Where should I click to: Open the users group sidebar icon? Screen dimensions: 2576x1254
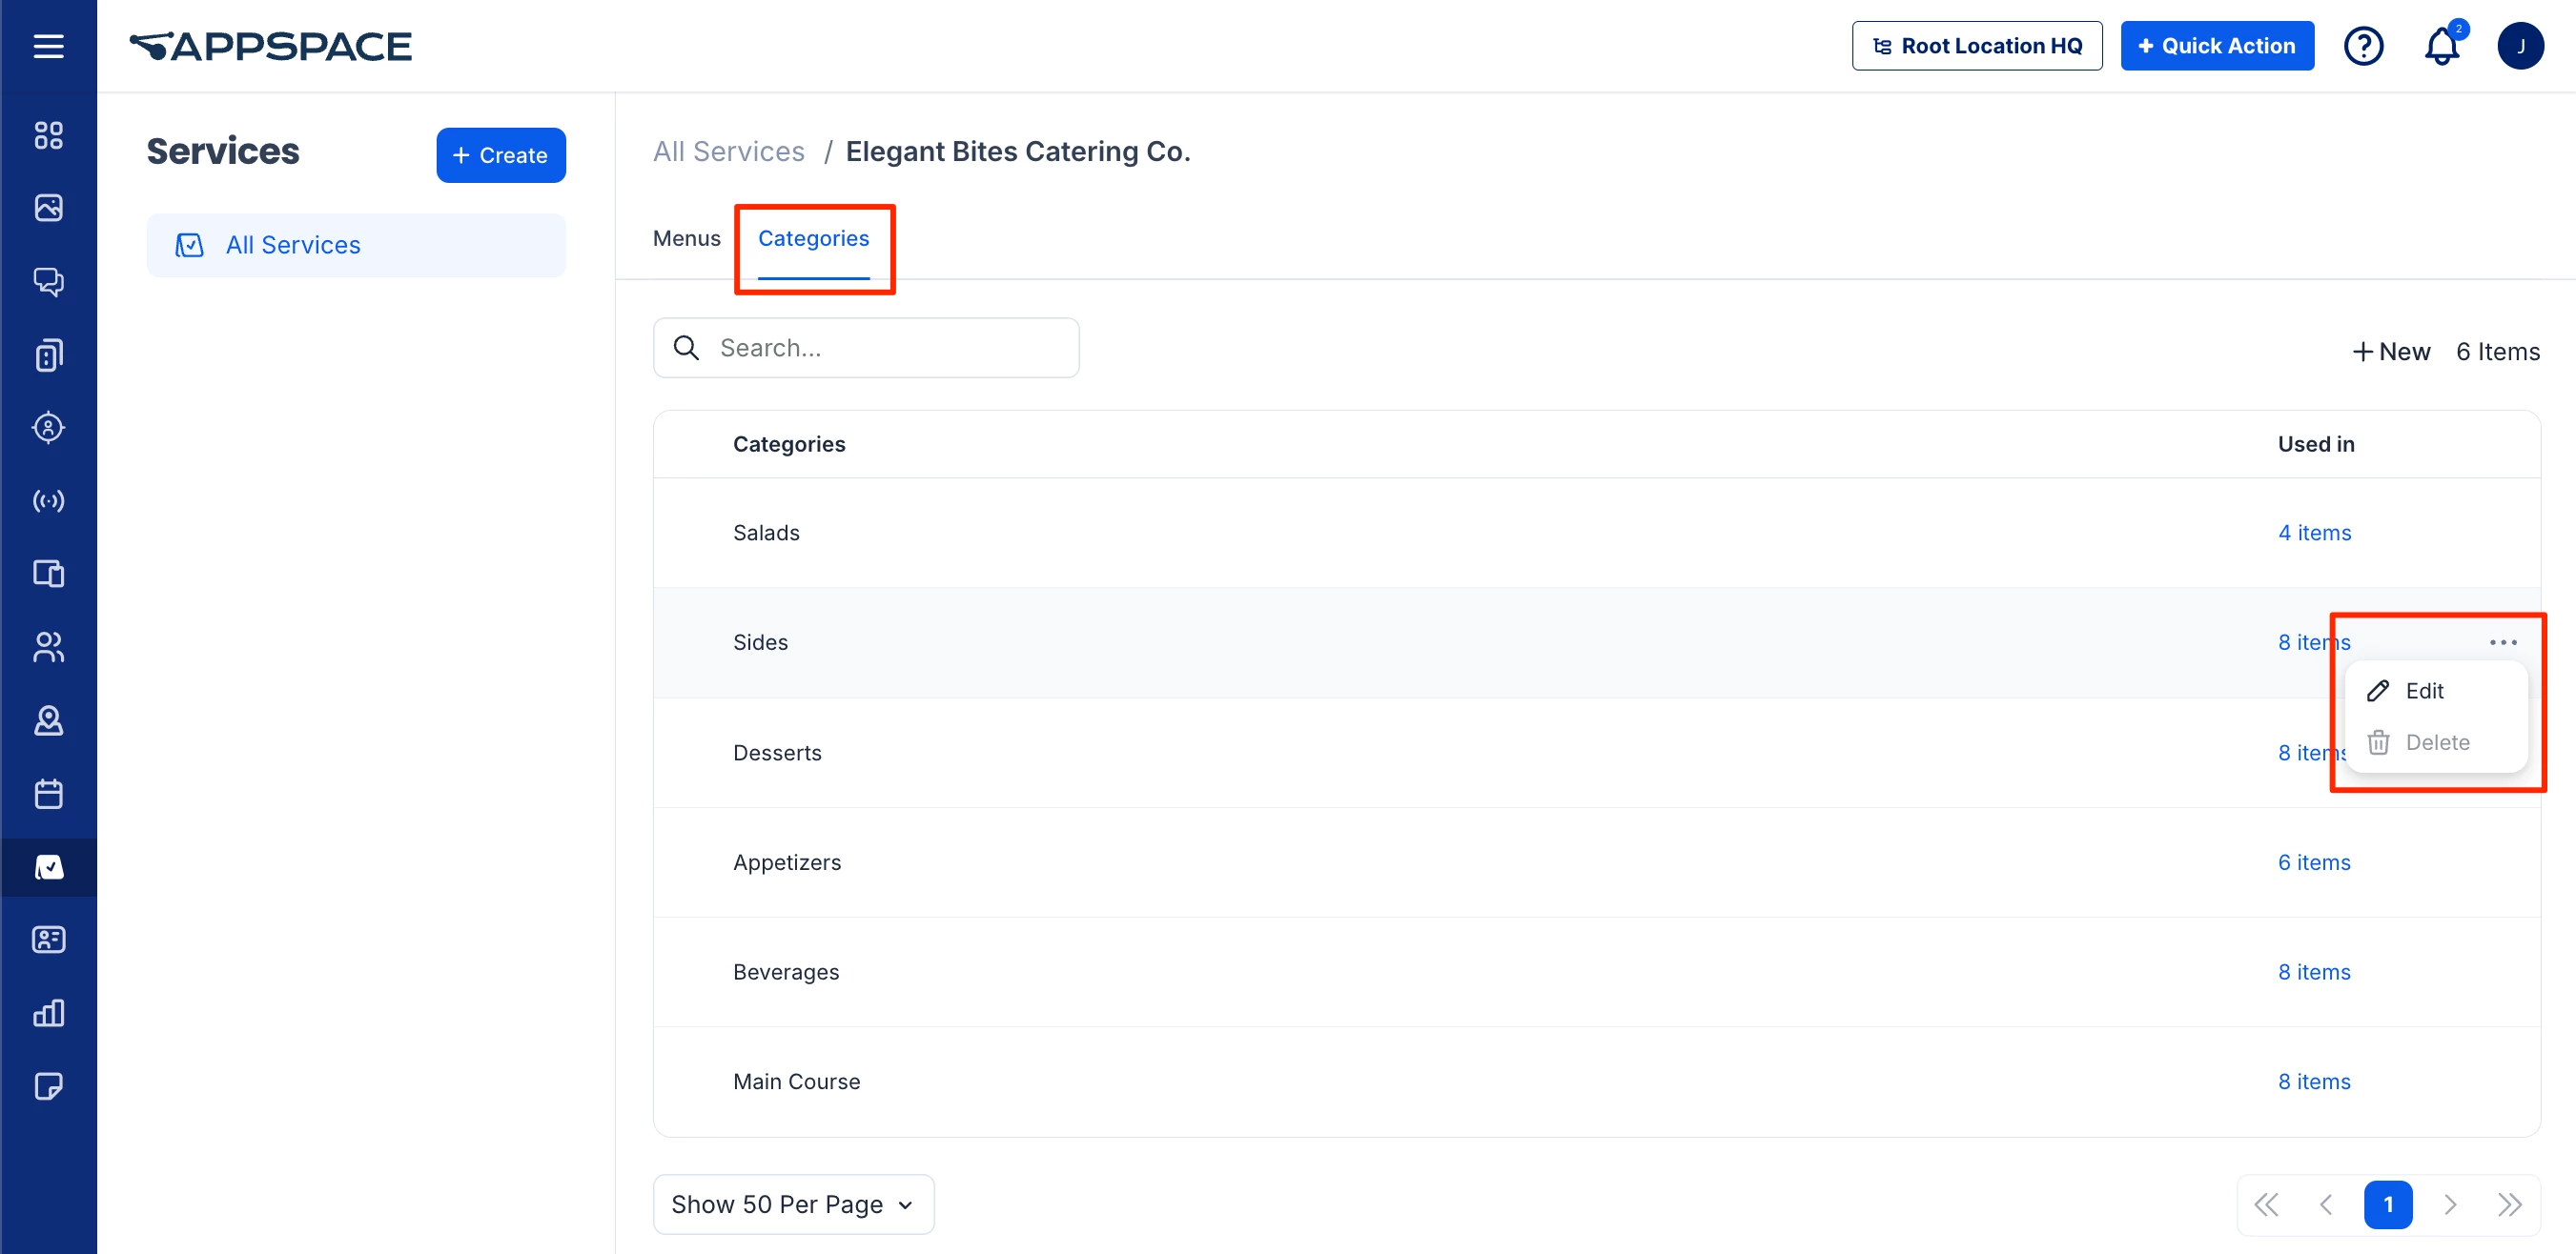pyautogui.click(x=48, y=647)
